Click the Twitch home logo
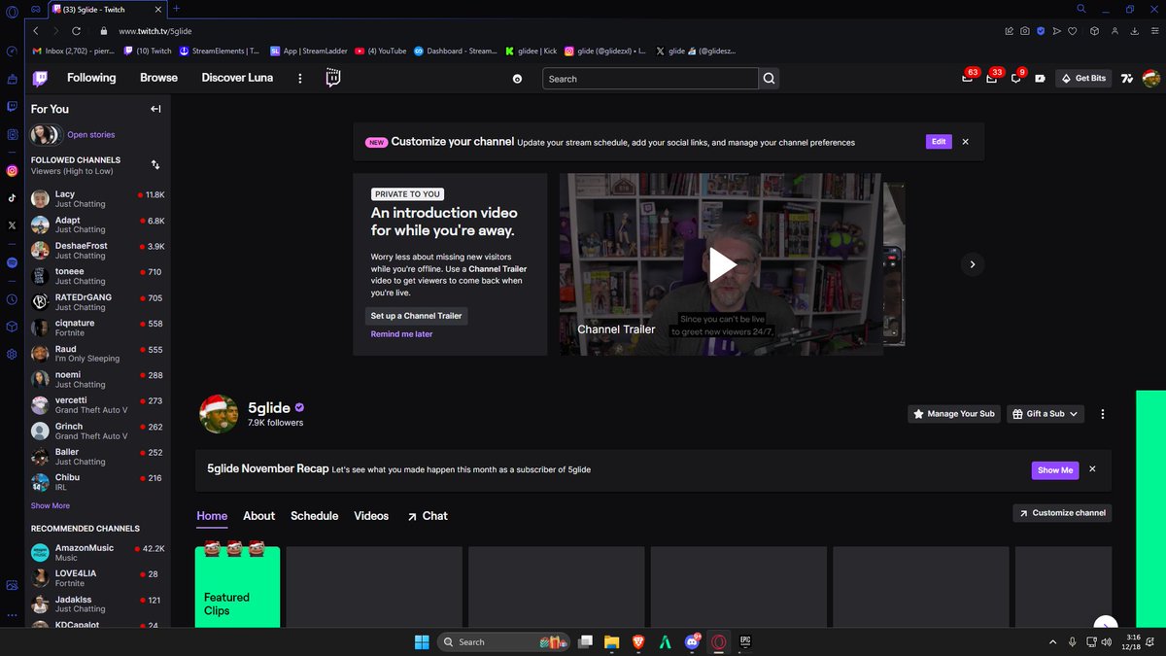Screen dimensions: 1166x656 tap(40, 79)
